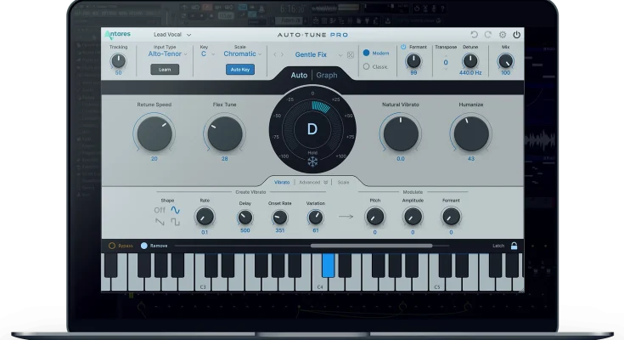The height and width of the screenshot is (340, 624).
Task: Click the redo arrow icon
Action: pos(487,34)
